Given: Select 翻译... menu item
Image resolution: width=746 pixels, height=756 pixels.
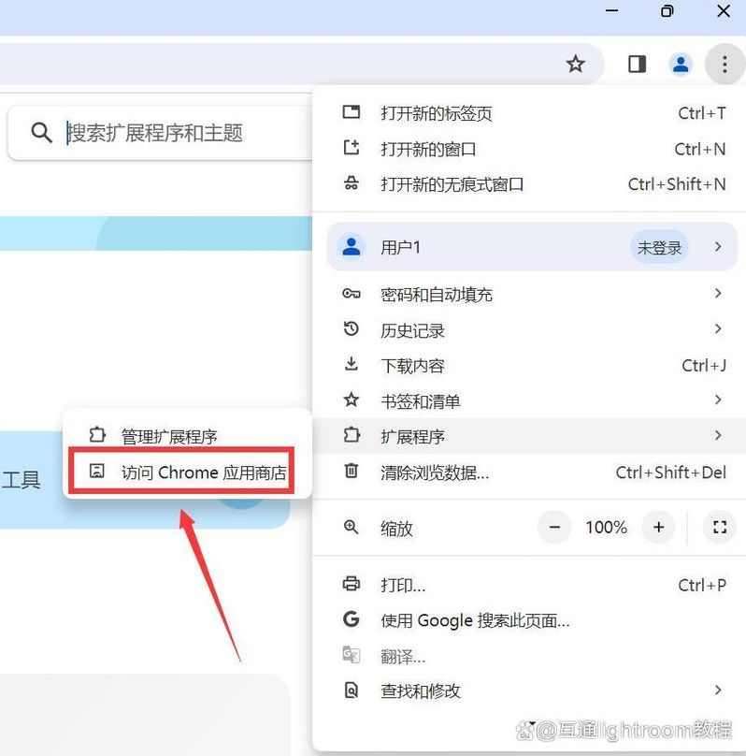Looking at the screenshot, I should pyautogui.click(x=529, y=655).
